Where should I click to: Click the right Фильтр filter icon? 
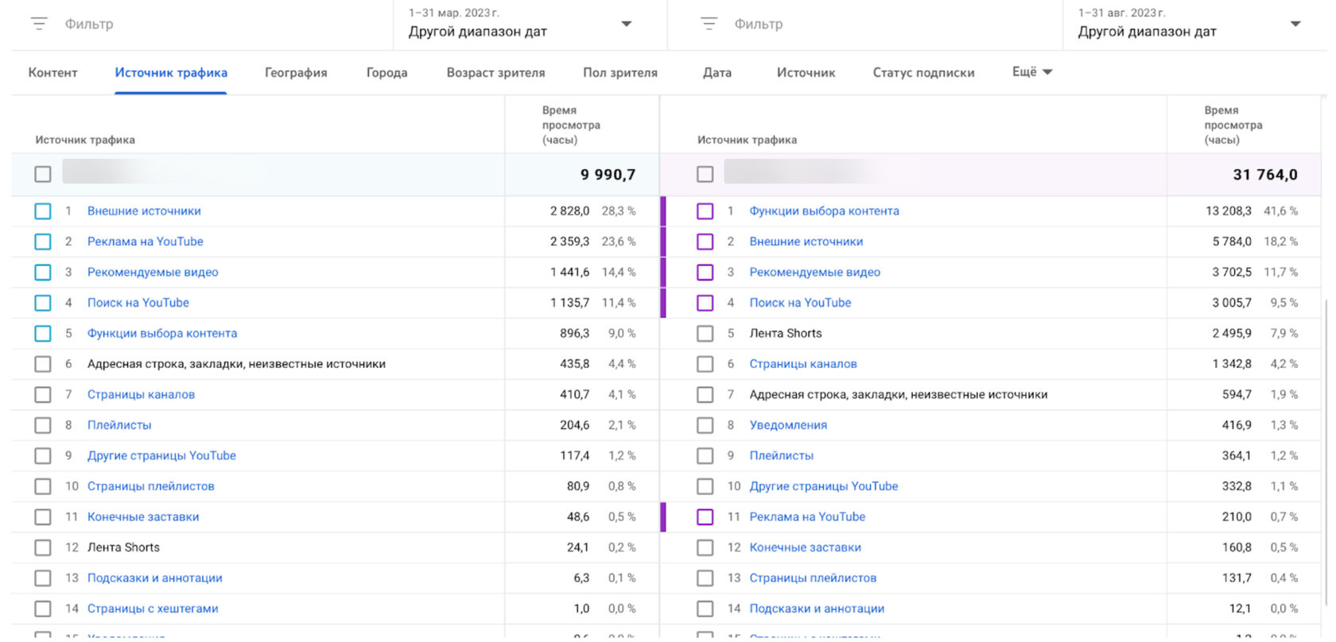point(709,24)
